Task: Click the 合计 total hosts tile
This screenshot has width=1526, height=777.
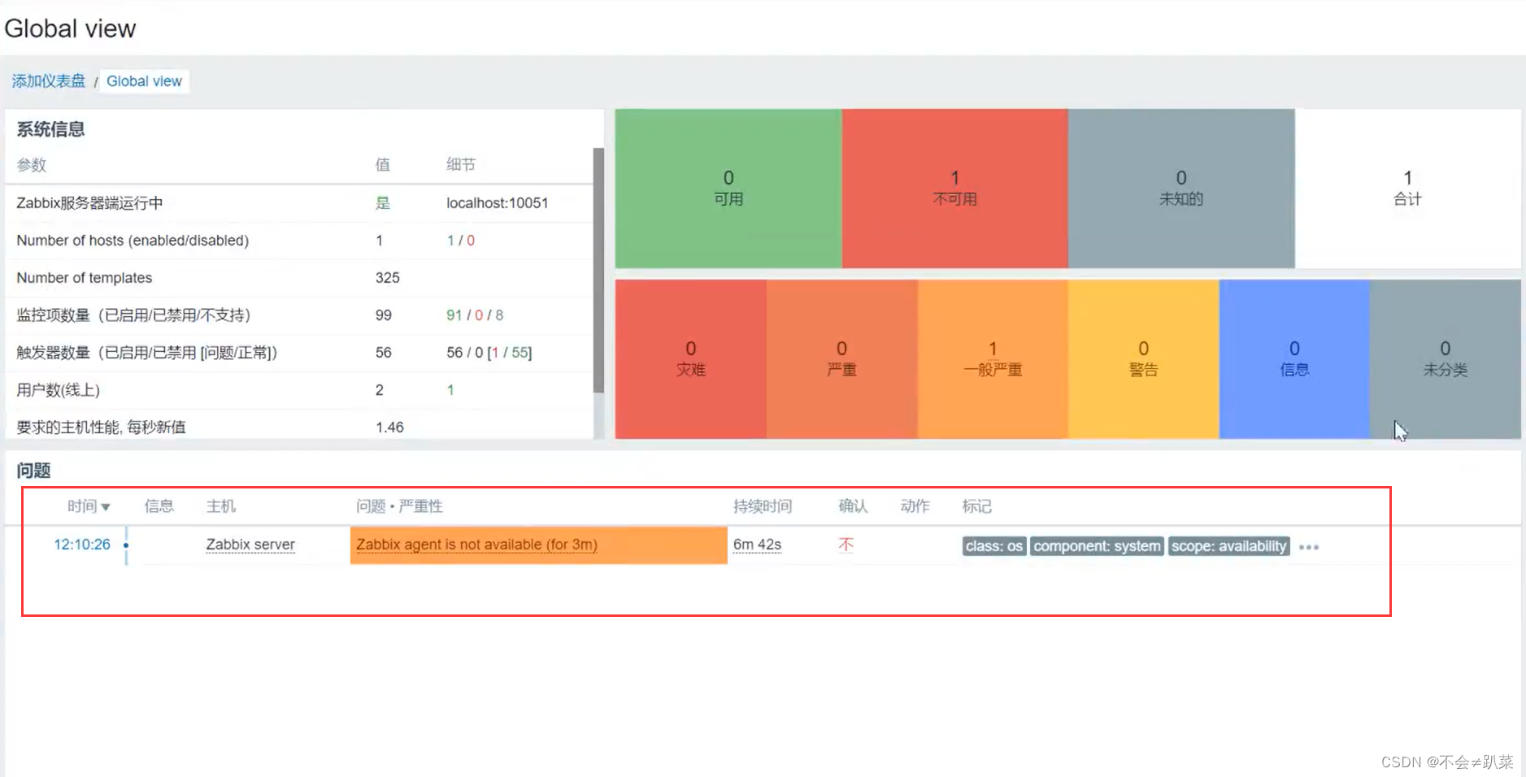Action: (x=1407, y=189)
